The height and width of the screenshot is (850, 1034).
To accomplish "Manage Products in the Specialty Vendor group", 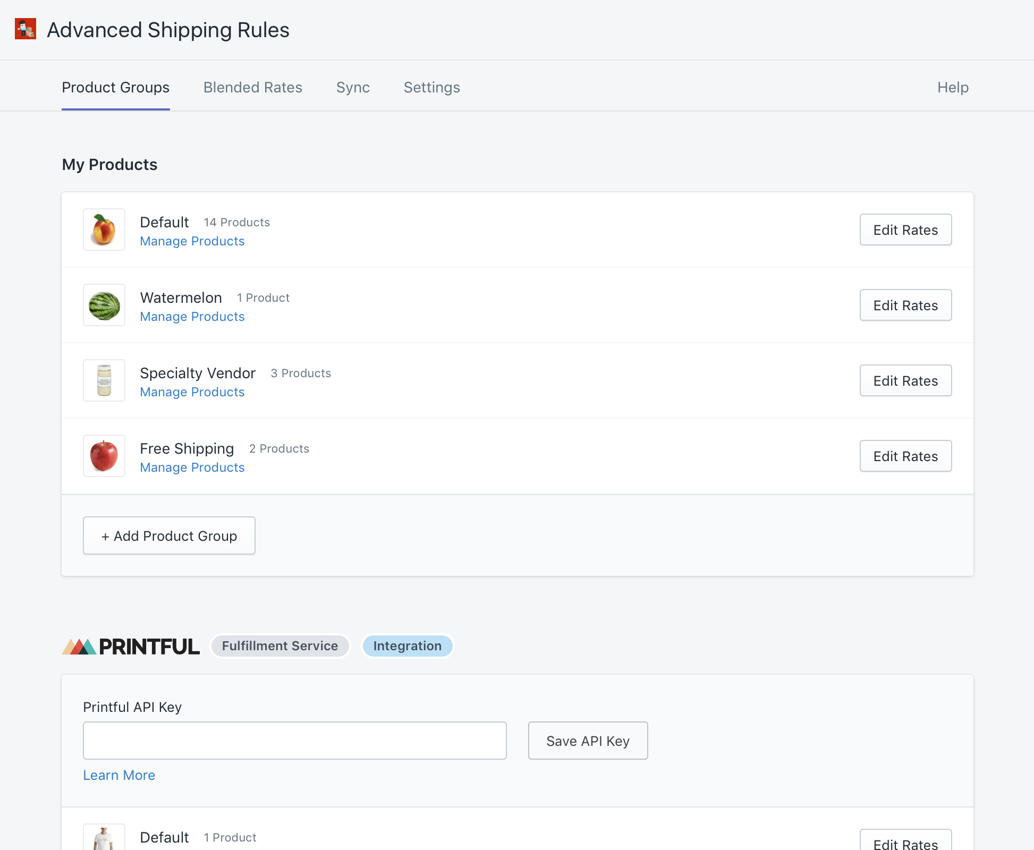I will pyautogui.click(x=192, y=392).
